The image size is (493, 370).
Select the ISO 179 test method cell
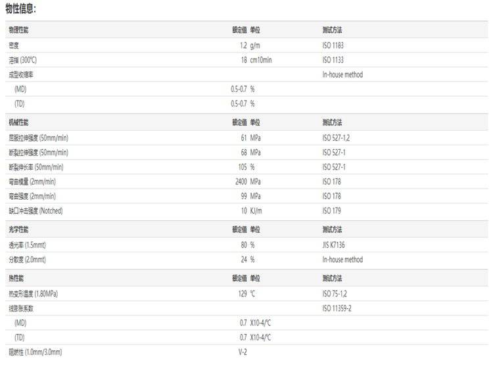pyautogui.click(x=331, y=210)
